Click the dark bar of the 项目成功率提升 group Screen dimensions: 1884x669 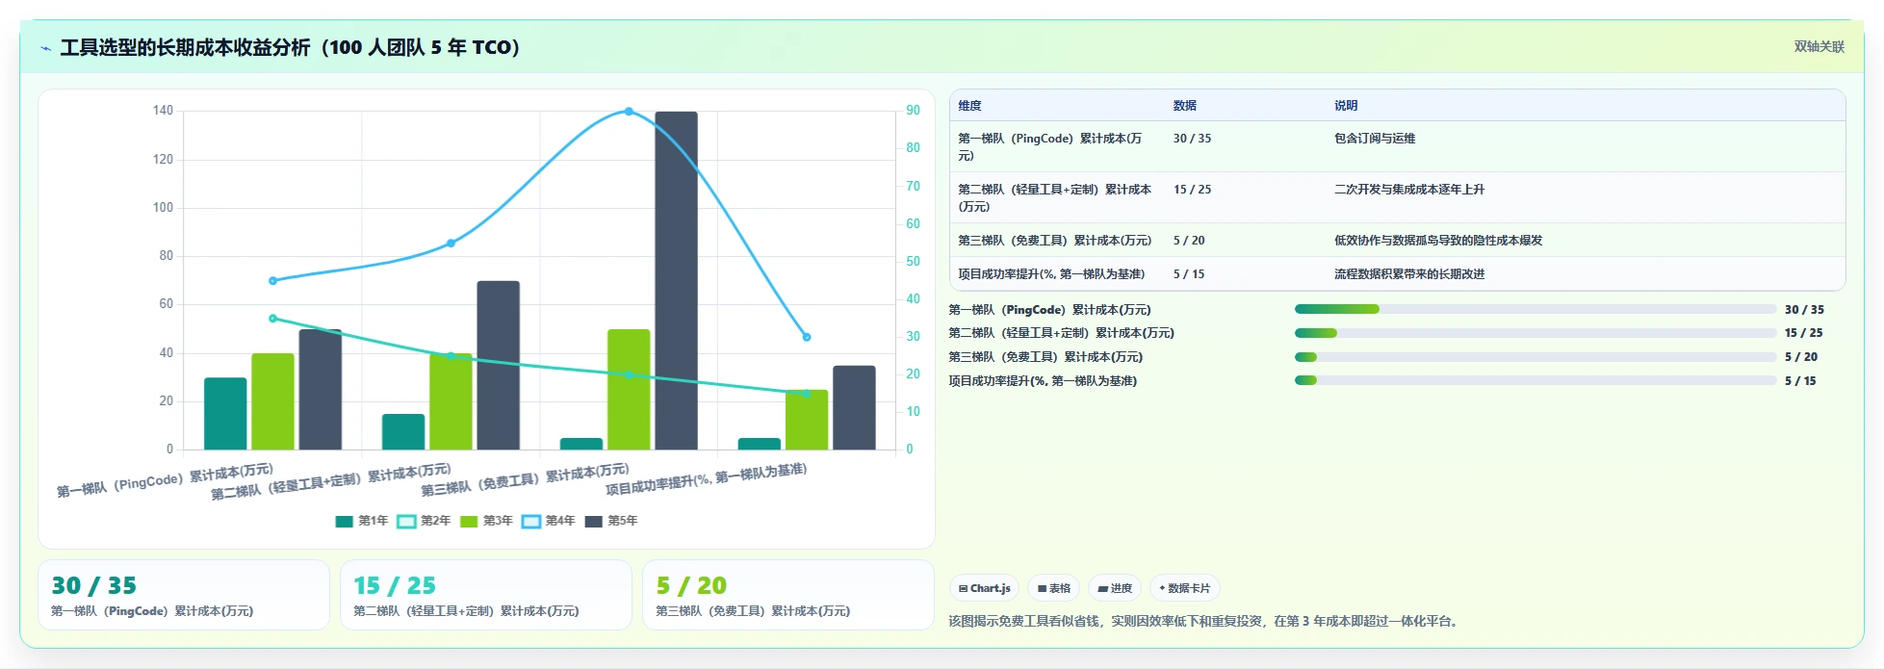[x=854, y=407]
